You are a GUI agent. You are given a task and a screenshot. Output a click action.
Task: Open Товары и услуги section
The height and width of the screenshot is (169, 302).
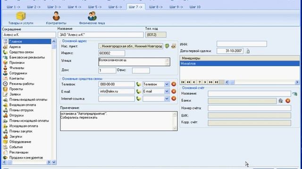click(21, 18)
